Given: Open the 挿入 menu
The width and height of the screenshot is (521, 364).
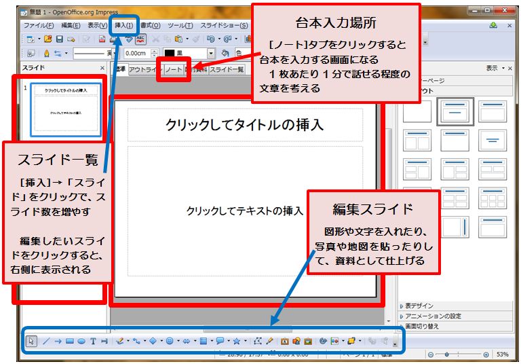Looking at the screenshot, I should [x=124, y=25].
